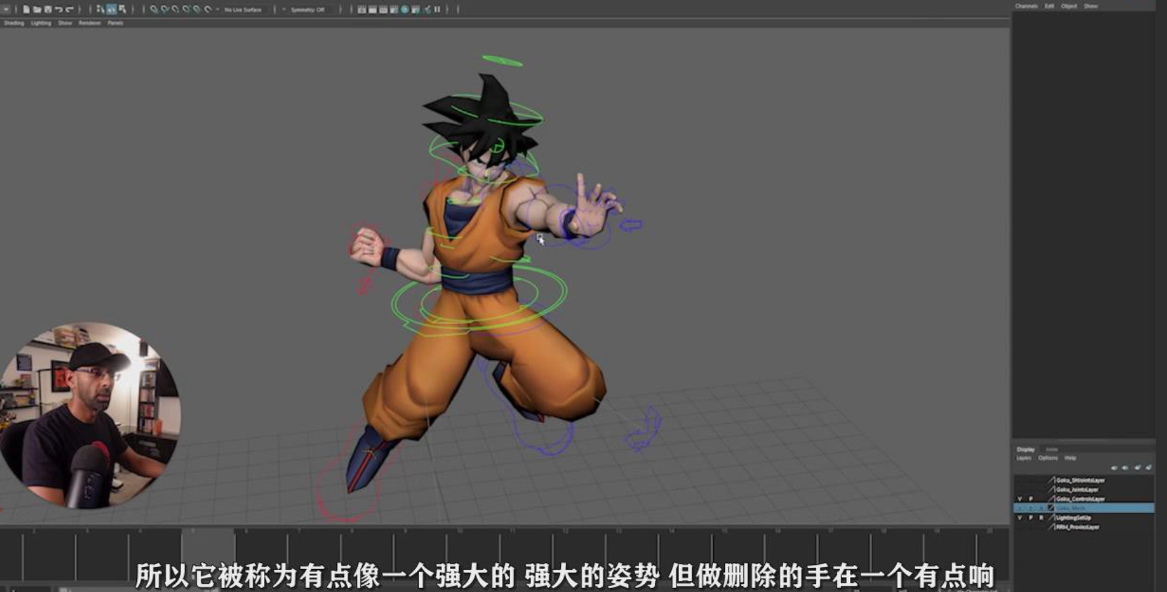Create a new empty display layer icon
Image resolution: width=1167 pixels, height=592 pixels.
click(1138, 468)
